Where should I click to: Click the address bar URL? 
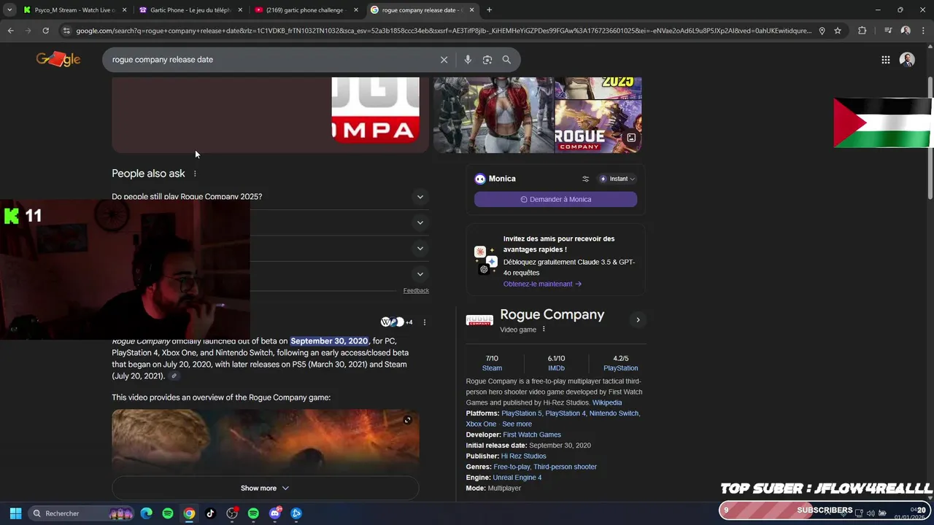(444, 31)
